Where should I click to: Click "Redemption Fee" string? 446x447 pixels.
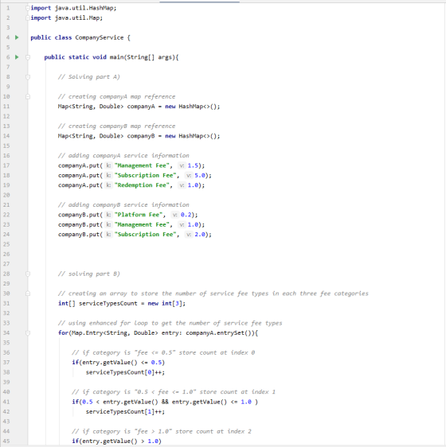(x=142, y=185)
